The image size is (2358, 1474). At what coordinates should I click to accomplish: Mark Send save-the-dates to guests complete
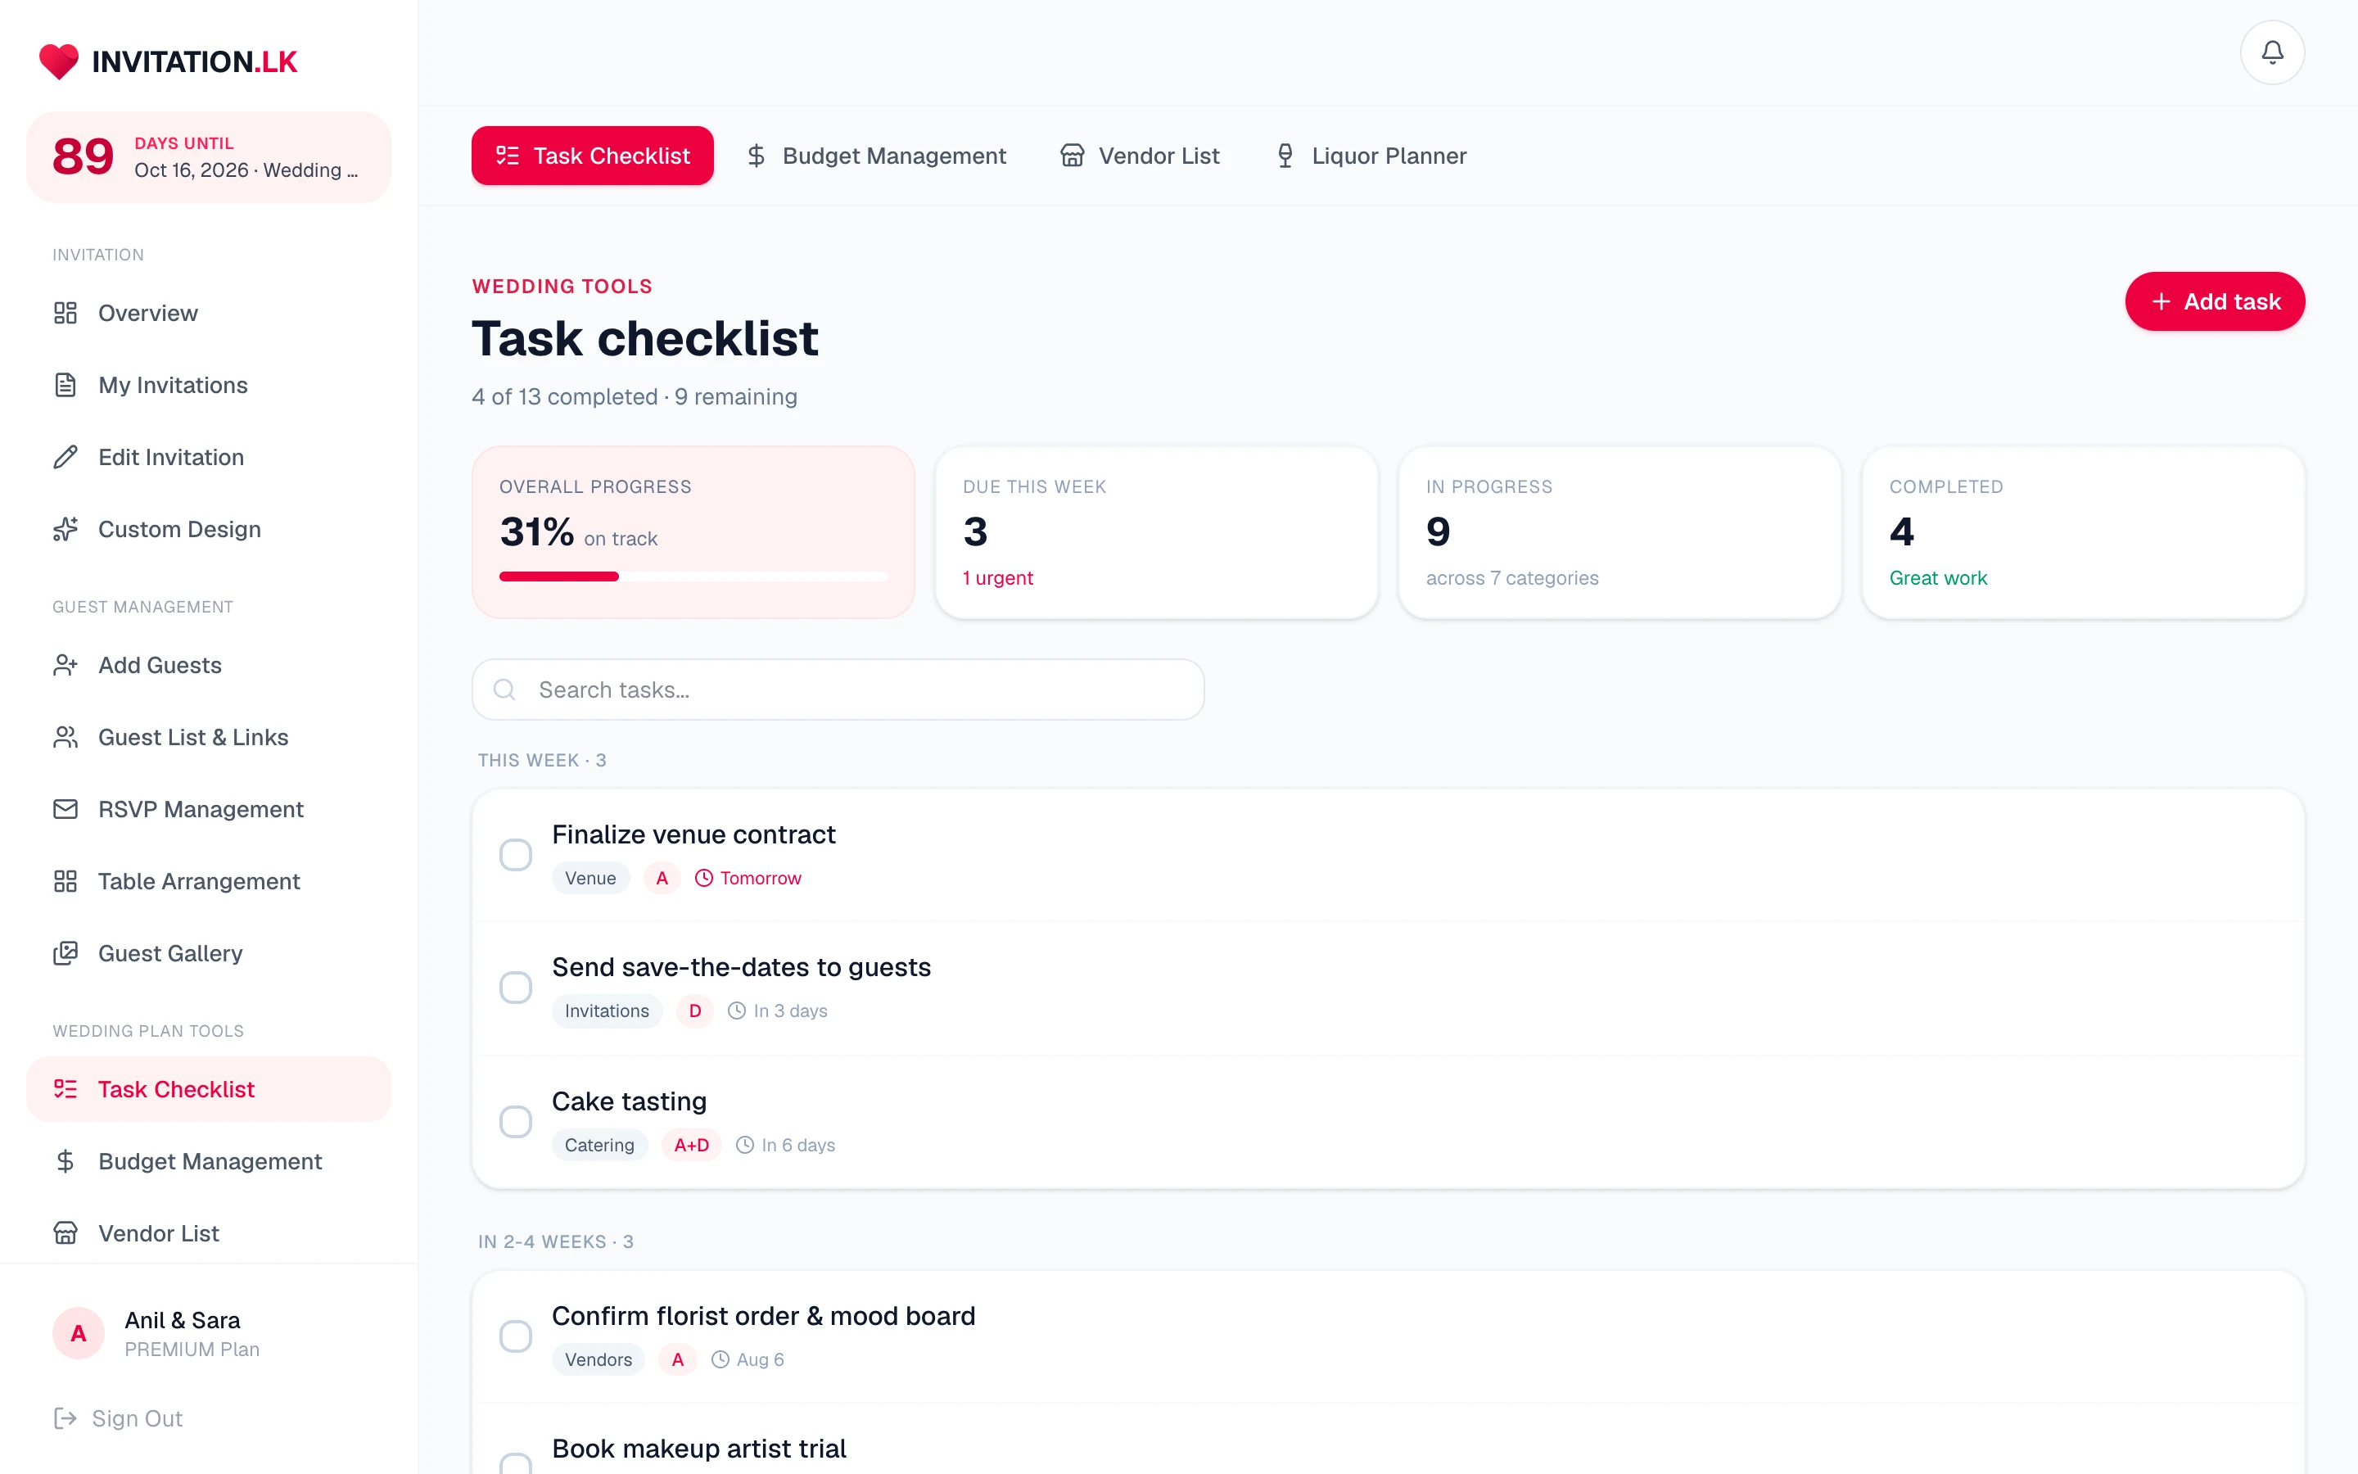click(516, 988)
